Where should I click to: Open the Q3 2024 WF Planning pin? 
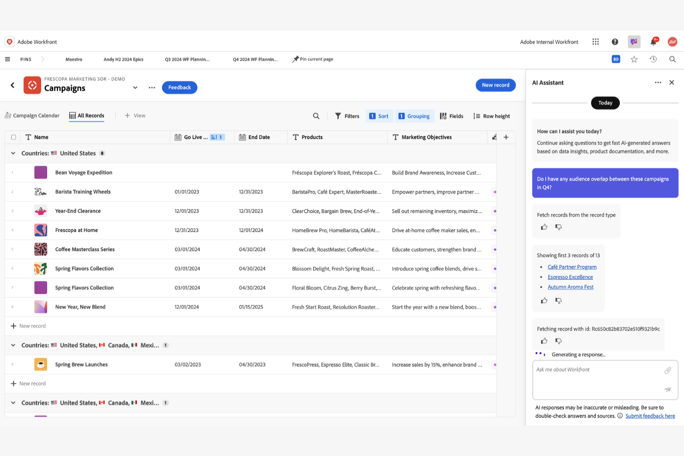pos(187,59)
